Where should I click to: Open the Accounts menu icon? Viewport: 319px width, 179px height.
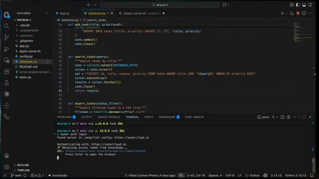click(x=7, y=156)
